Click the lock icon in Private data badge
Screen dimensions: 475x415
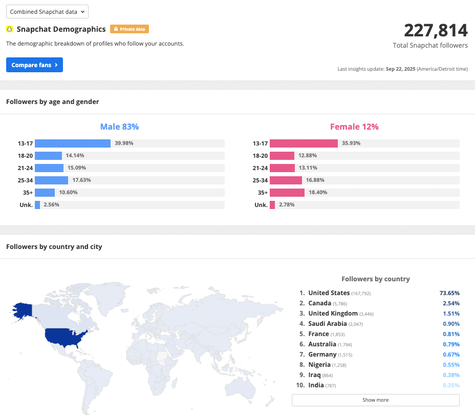point(116,29)
